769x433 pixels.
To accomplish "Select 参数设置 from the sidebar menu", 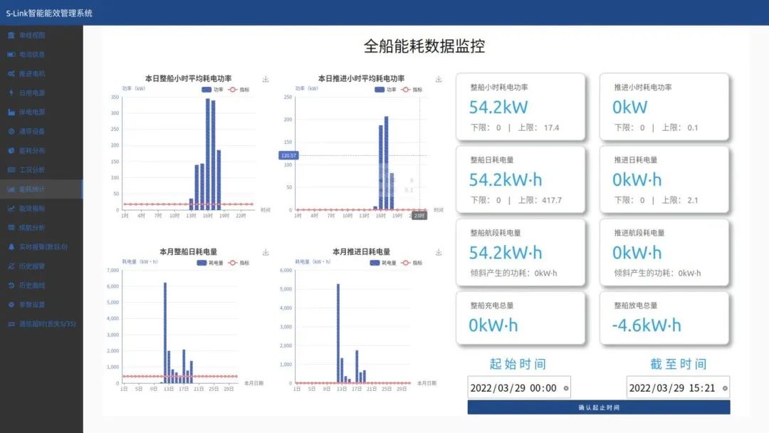I will pyautogui.click(x=32, y=305).
